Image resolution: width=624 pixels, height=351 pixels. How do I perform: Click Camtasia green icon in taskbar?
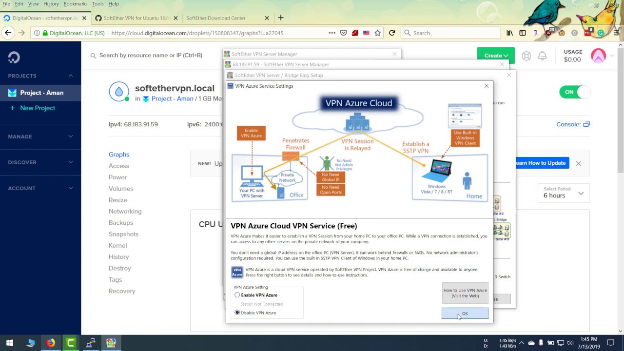71,343
